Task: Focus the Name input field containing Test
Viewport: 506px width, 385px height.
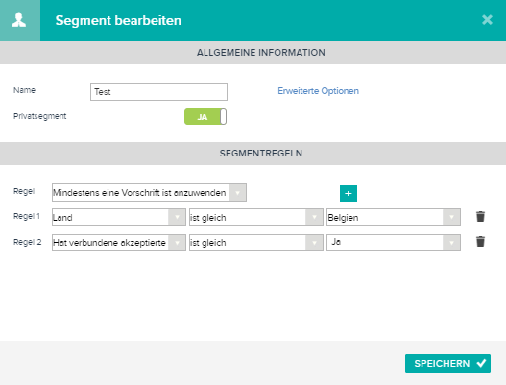Action: pos(158,91)
